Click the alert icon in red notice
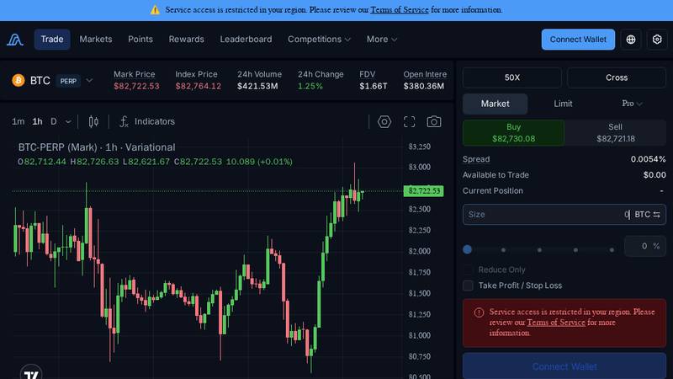The width and height of the screenshot is (673, 379). [x=479, y=312]
